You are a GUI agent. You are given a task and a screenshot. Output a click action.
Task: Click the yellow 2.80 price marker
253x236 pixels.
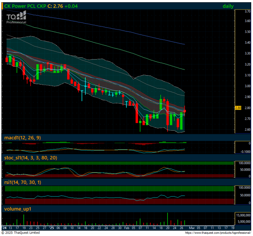(x=238, y=108)
